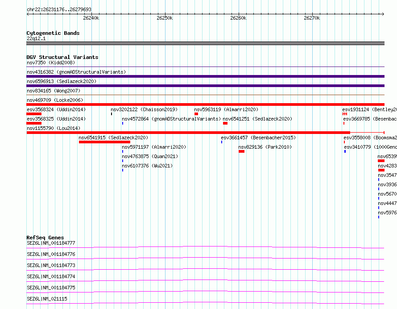Open transcript SEZ6L|NM_001184774
The image size is (397, 309).
click(51, 276)
